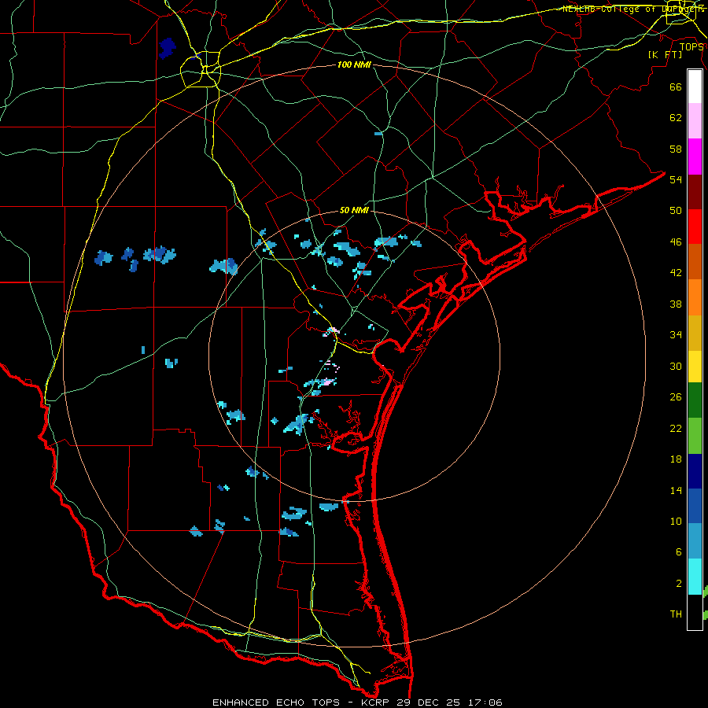This screenshot has width=708, height=708.
Task: Click the gold legend swatch
Action: [x=695, y=333]
